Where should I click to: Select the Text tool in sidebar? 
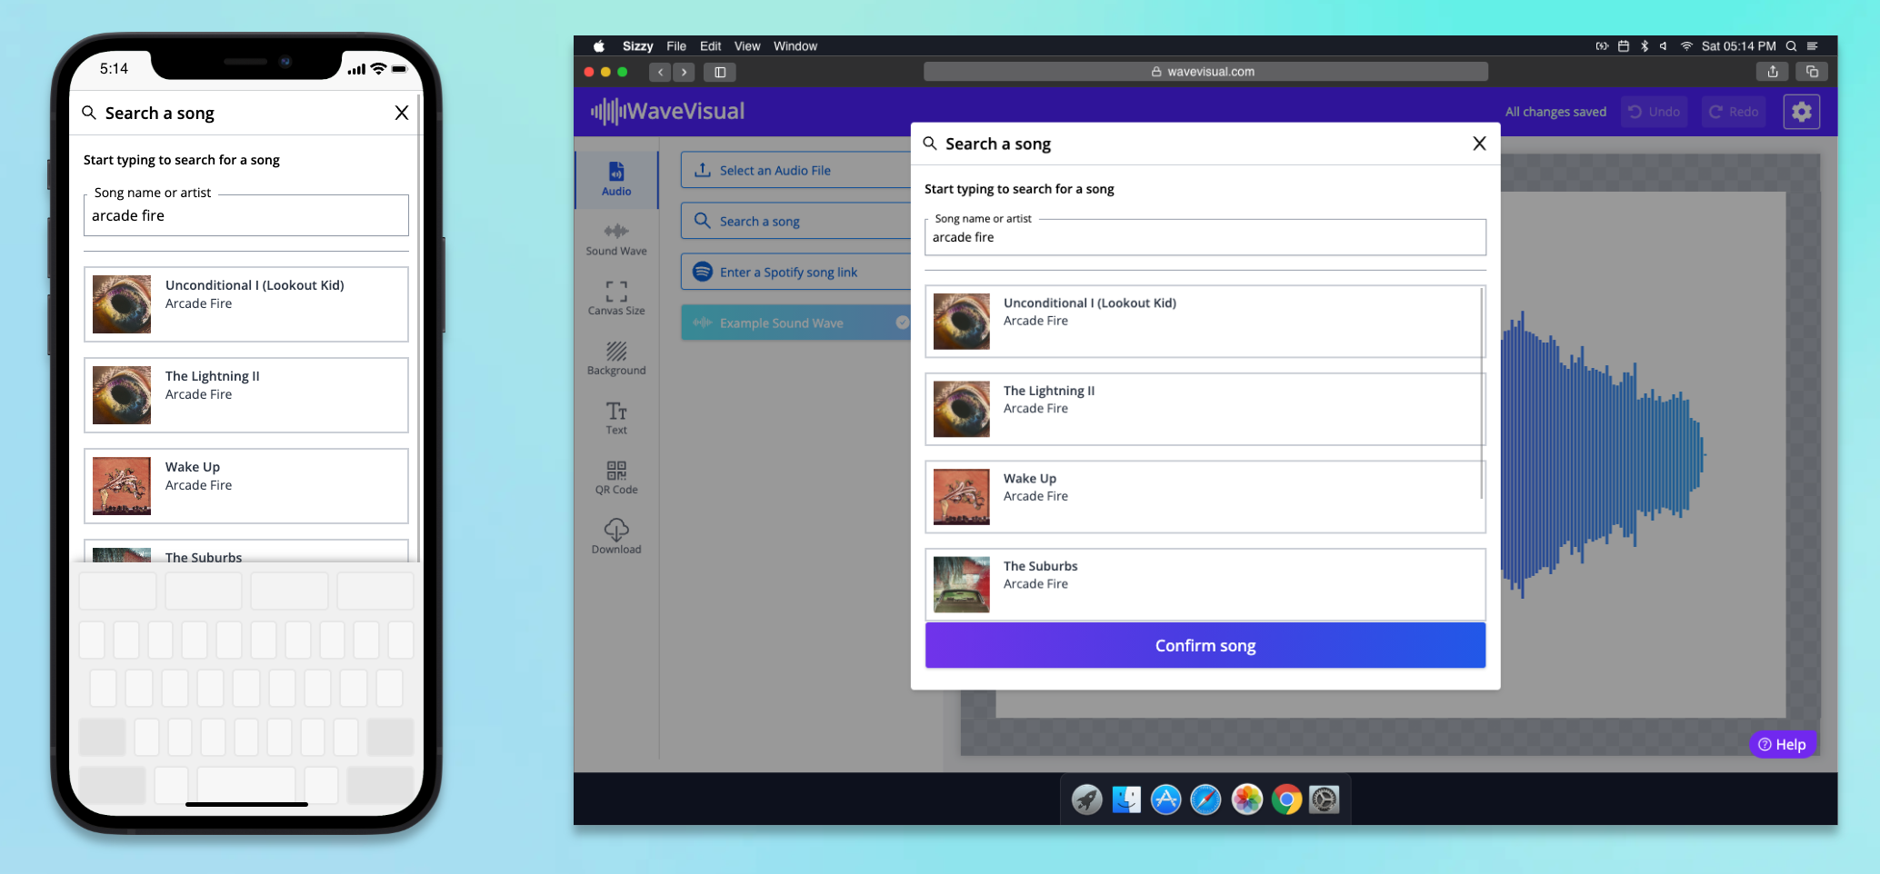(x=616, y=418)
